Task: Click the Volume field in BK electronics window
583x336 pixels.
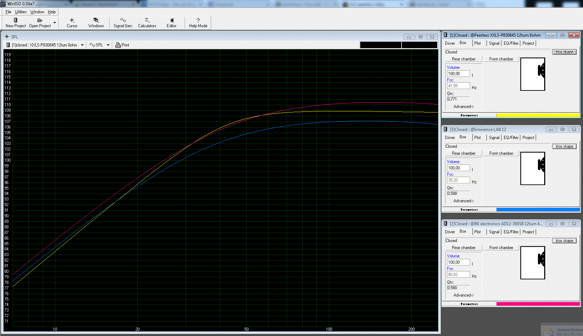Action: point(458,262)
